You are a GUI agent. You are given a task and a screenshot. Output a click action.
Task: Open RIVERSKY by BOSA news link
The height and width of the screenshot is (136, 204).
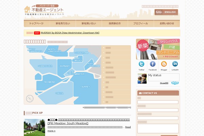(70, 33)
